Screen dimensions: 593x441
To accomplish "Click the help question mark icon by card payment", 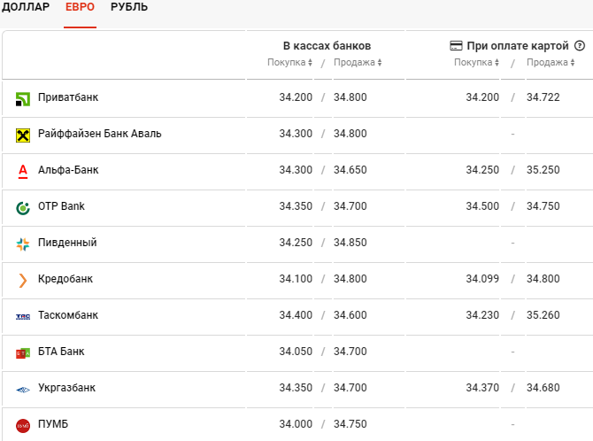I will click(579, 45).
